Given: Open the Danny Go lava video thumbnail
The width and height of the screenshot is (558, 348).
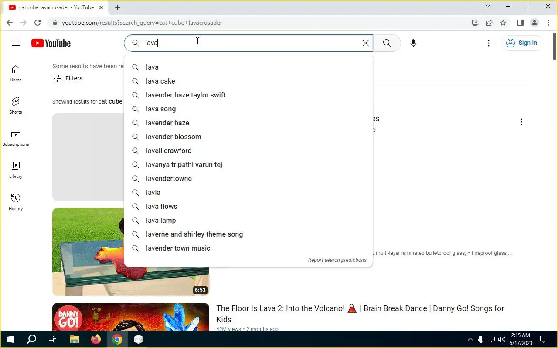Looking at the screenshot, I should (131, 317).
